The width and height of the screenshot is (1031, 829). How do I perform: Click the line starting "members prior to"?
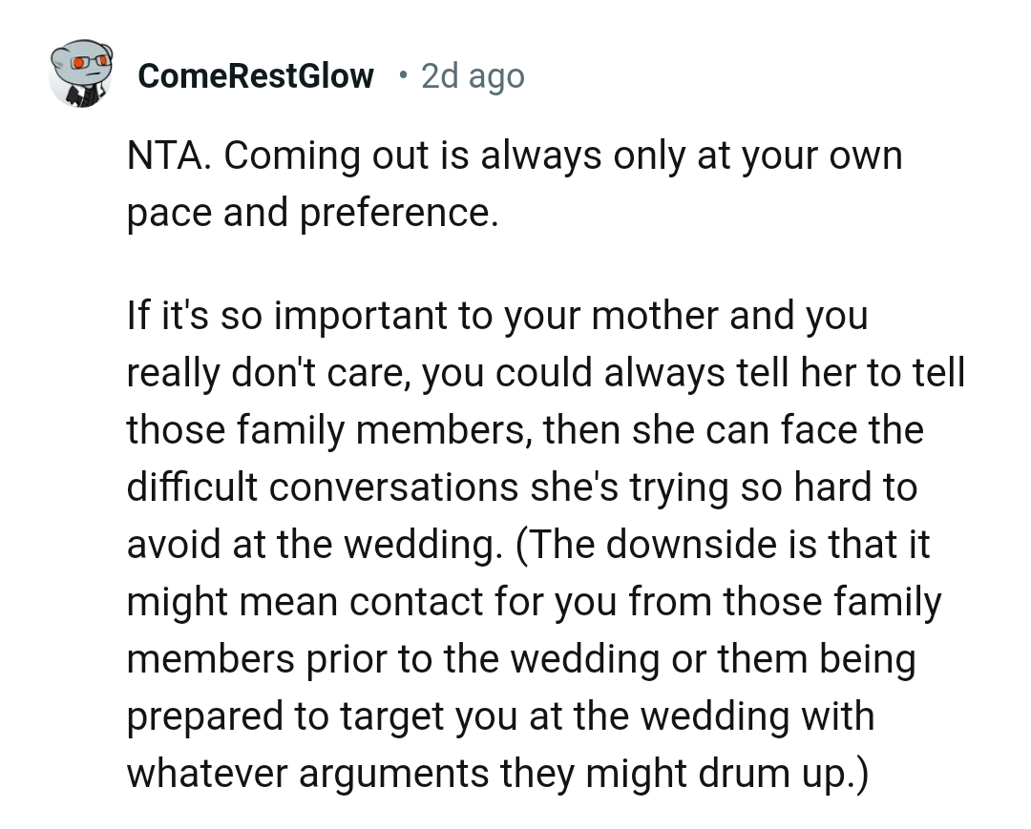click(520, 659)
